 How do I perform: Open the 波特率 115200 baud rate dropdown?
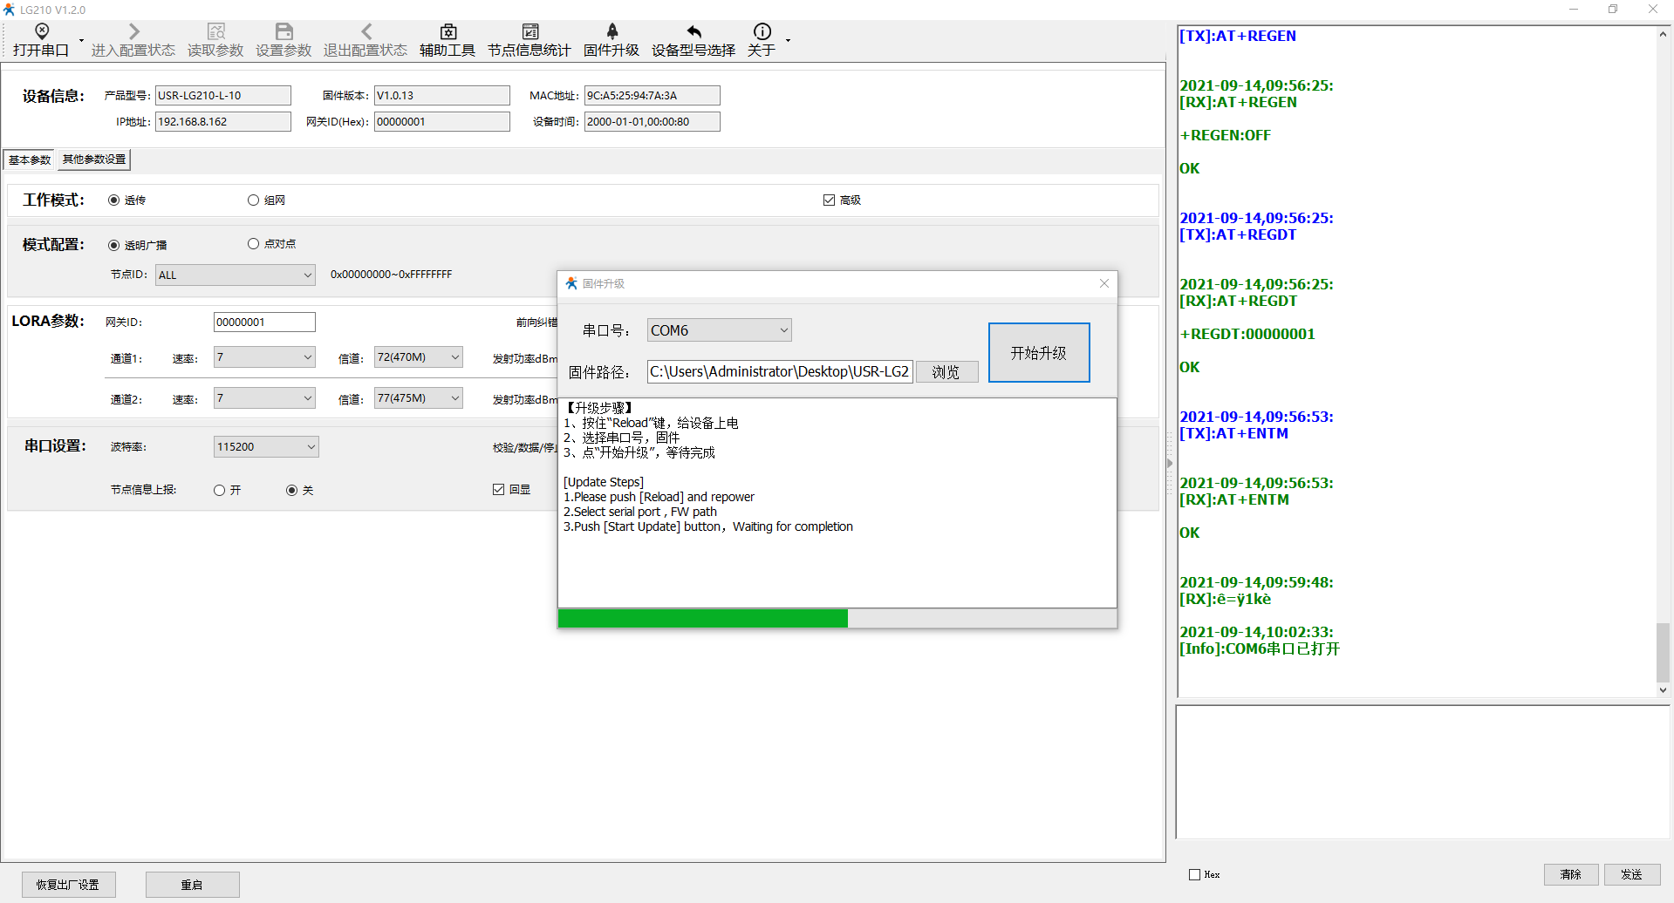(311, 447)
